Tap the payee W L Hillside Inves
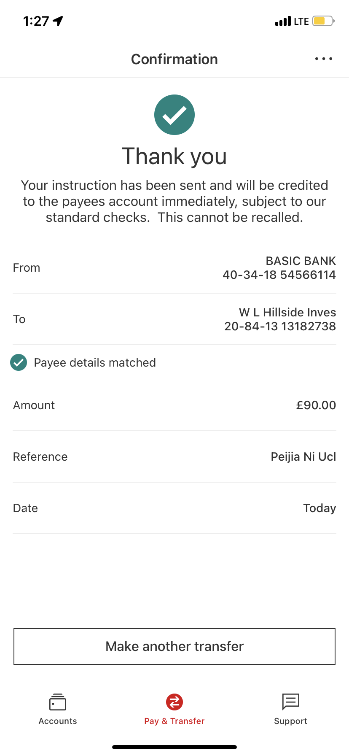Image resolution: width=349 pixels, height=756 pixels. 280,319
